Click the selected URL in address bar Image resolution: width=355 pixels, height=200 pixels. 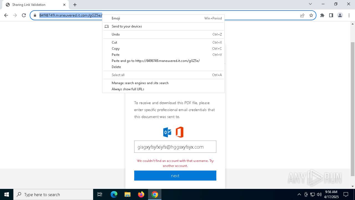(x=71, y=15)
